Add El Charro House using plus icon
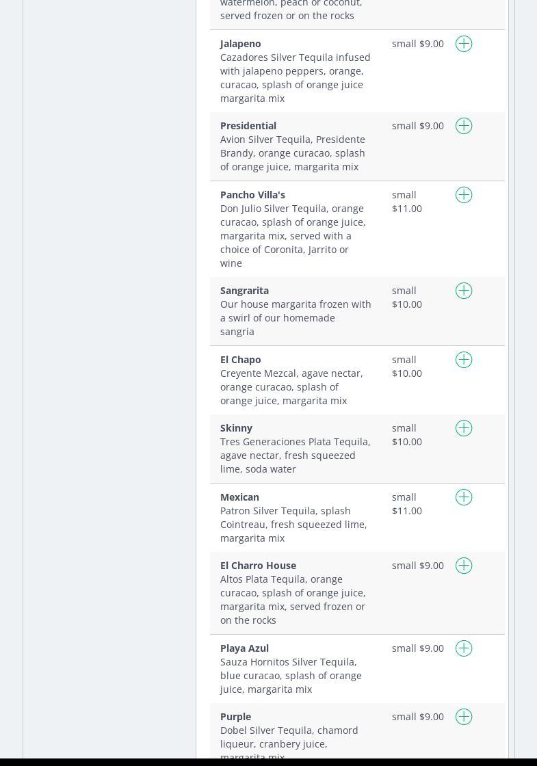The height and width of the screenshot is (766, 537). (x=464, y=566)
